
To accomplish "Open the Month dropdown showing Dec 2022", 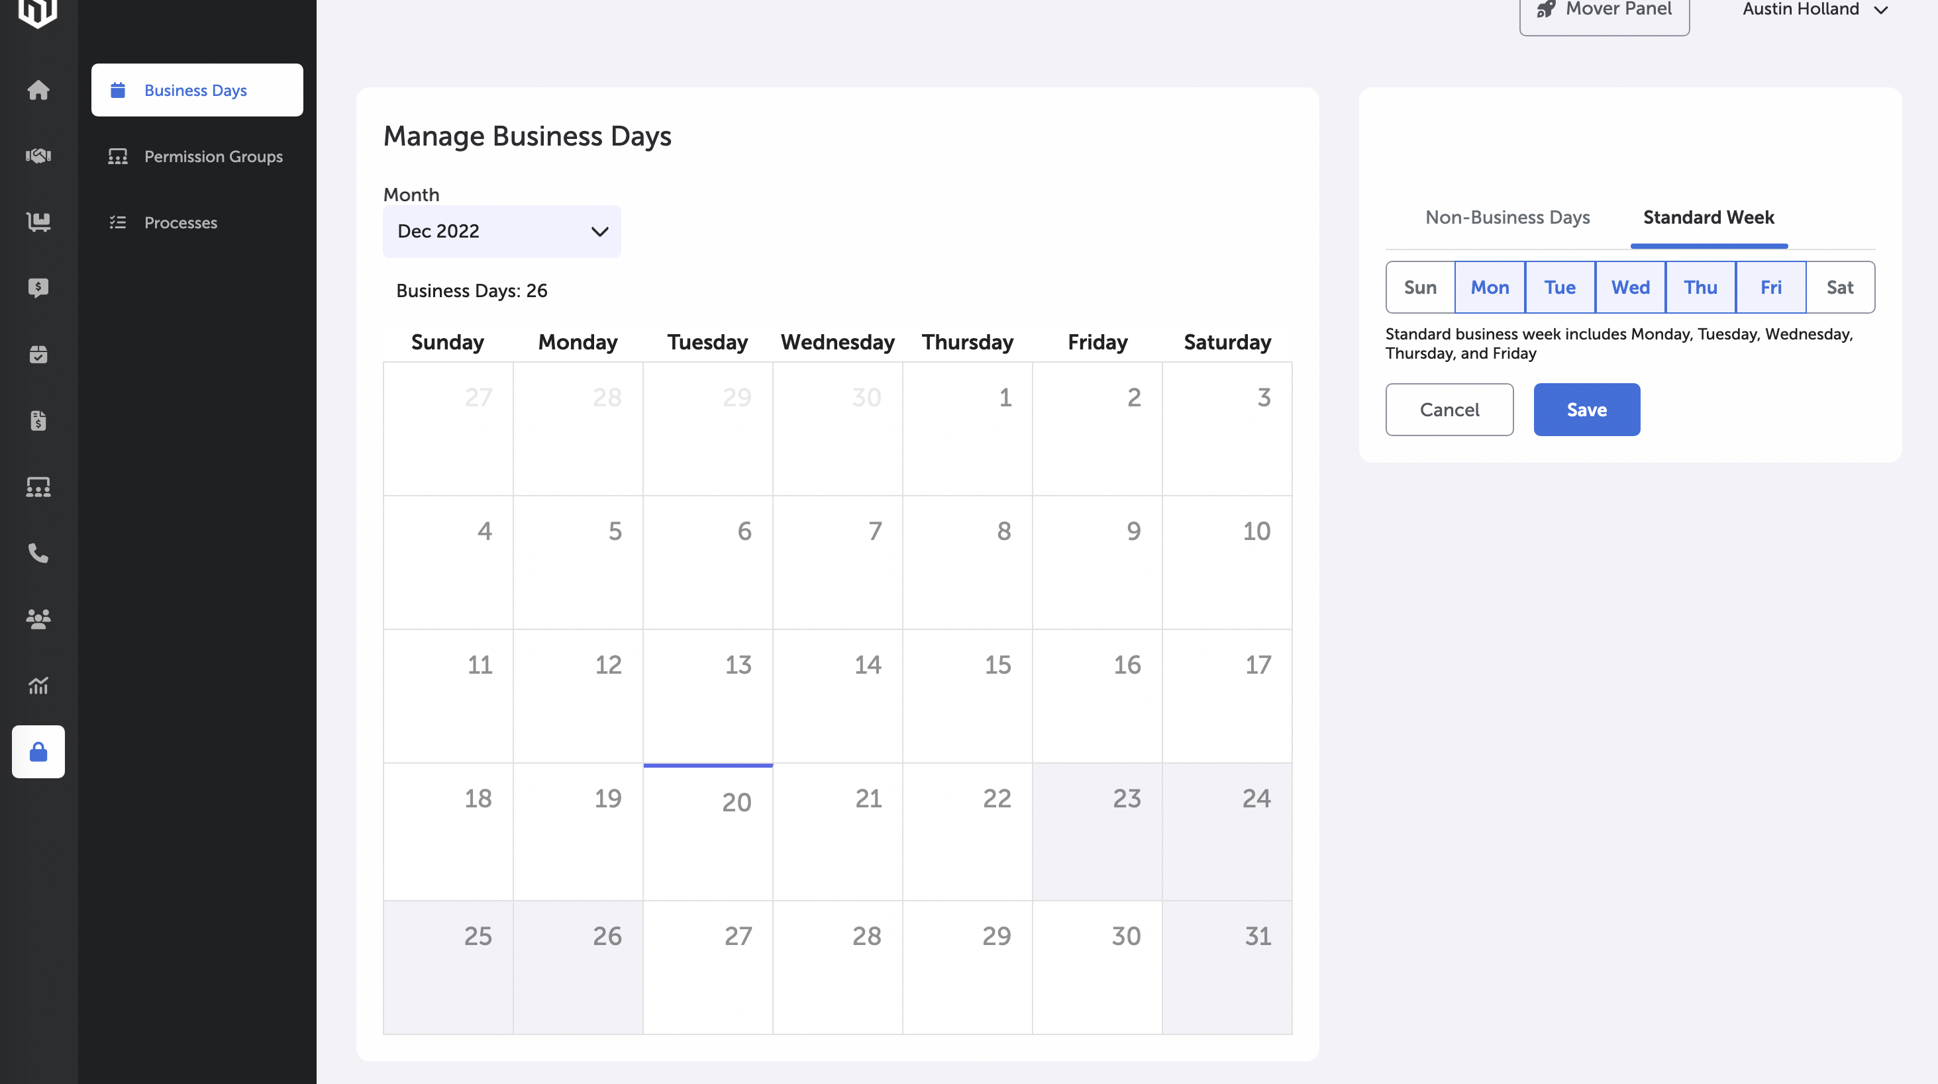I will 502,232.
